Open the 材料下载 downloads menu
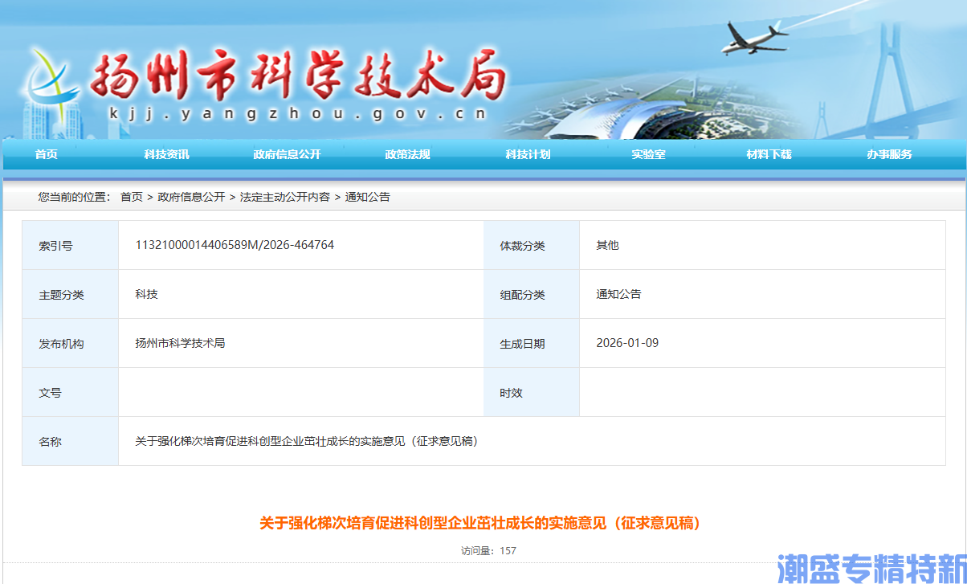The height and width of the screenshot is (584, 967). [x=768, y=155]
